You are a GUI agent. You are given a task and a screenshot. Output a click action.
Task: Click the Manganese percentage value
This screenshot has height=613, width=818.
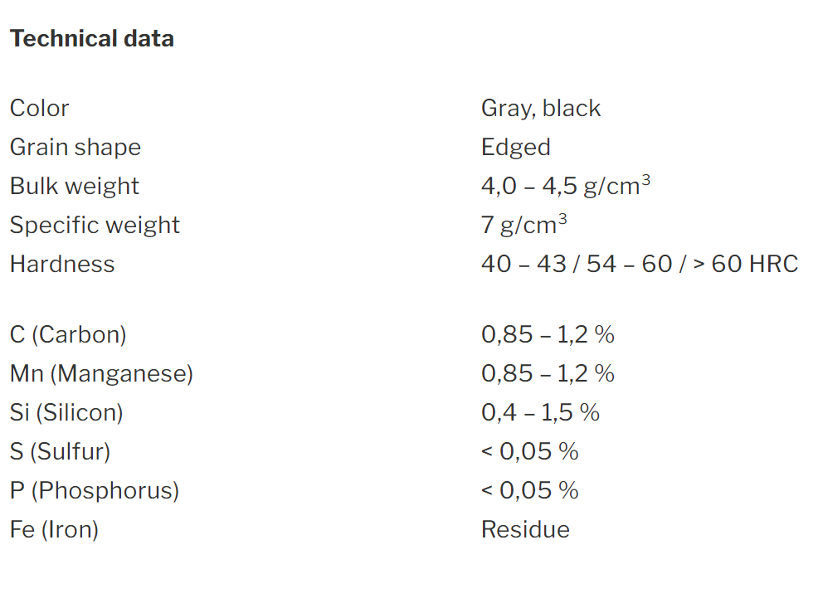[x=548, y=373]
